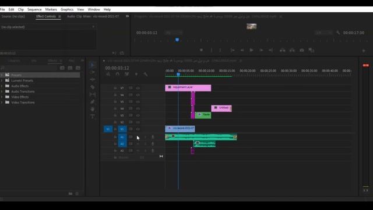Expand the Audio Transitions folder
The image size is (373, 210).
click(x=2, y=92)
